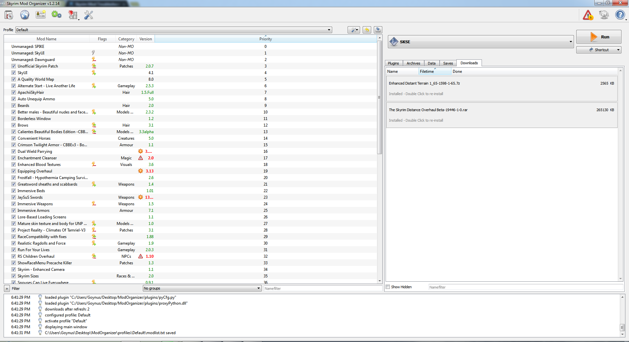Viewport: 629px width, 342px height.
Task: Click the flag icon on Immersive Weapons row
Action: tap(94, 204)
